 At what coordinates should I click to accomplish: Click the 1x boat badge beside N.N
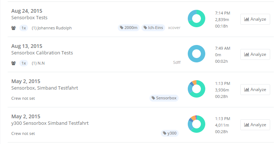24,63
